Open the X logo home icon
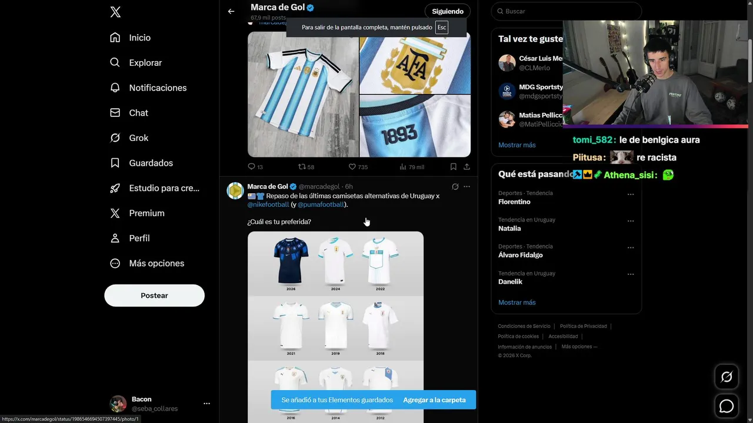 point(115,12)
